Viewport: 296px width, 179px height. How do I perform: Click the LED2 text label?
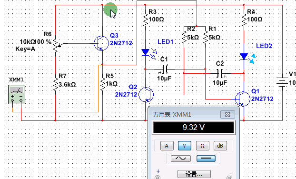coord(264,46)
